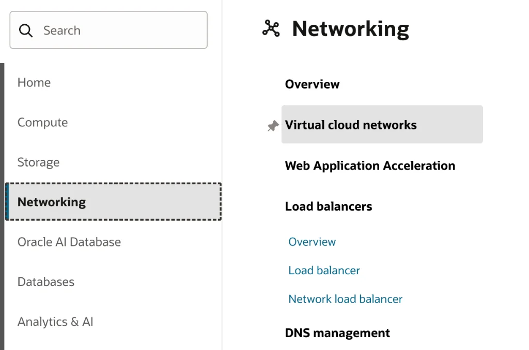Open DNS management
Image resolution: width=529 pixels, height=350 pixels.
337,332
